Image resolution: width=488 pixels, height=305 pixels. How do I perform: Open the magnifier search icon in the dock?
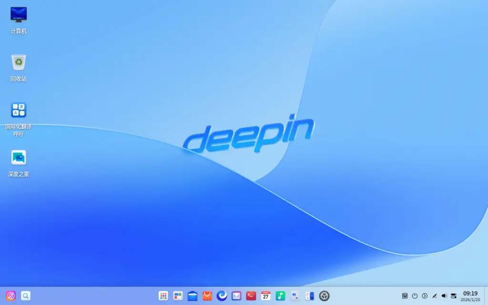[26, 295]
